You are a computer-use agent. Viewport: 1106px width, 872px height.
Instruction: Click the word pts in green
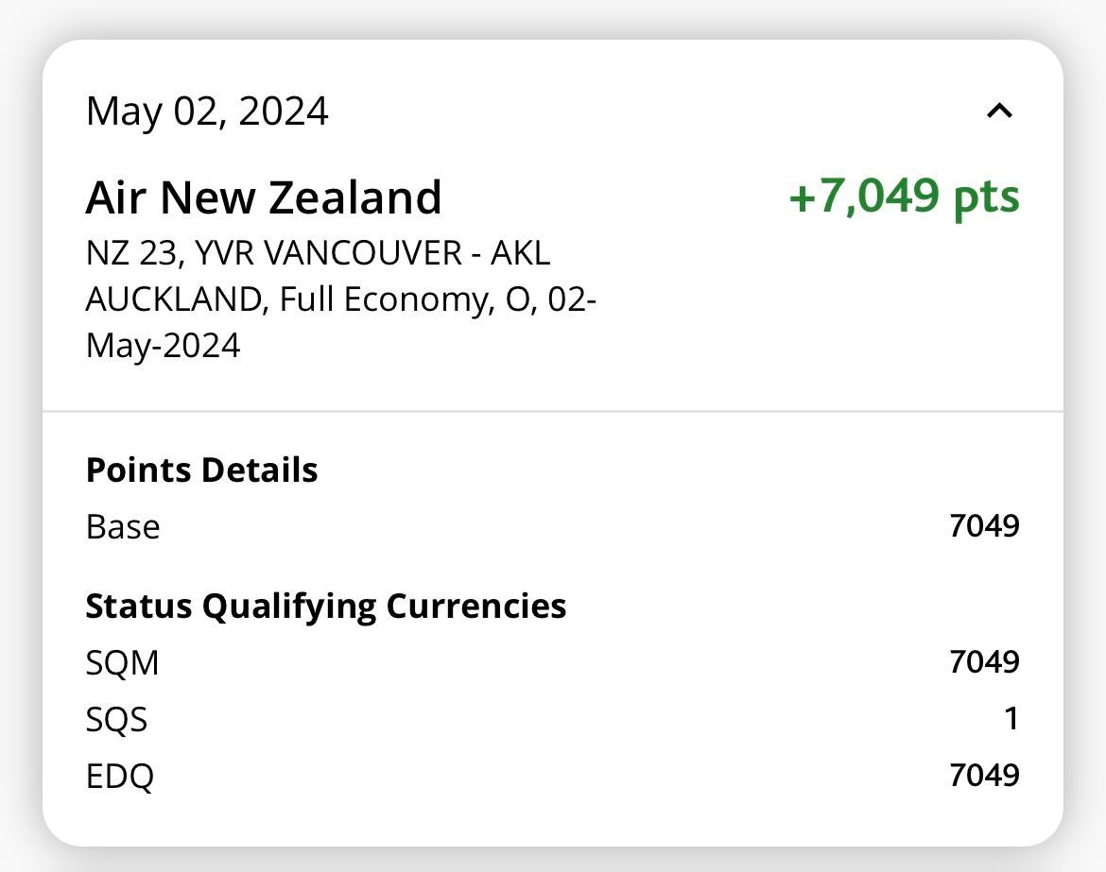click(986, 197)
